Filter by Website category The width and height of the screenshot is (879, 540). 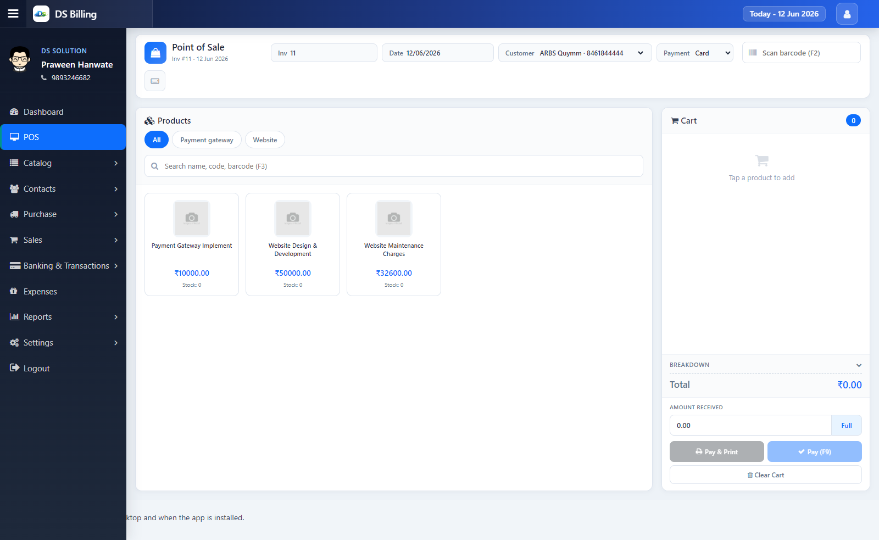265,140
